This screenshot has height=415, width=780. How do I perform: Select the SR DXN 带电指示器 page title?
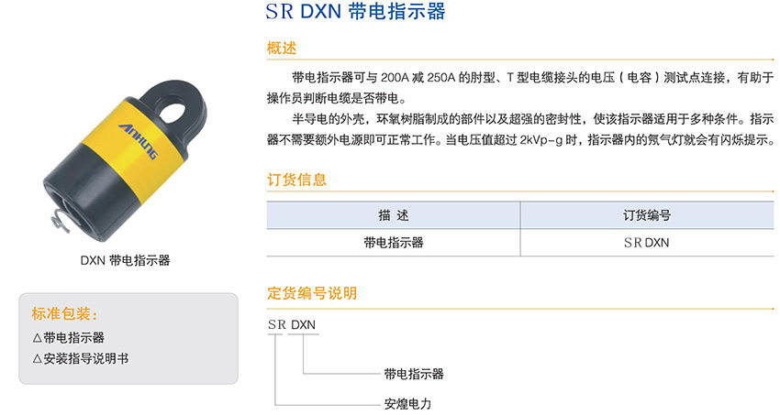(x=355, y=11)
